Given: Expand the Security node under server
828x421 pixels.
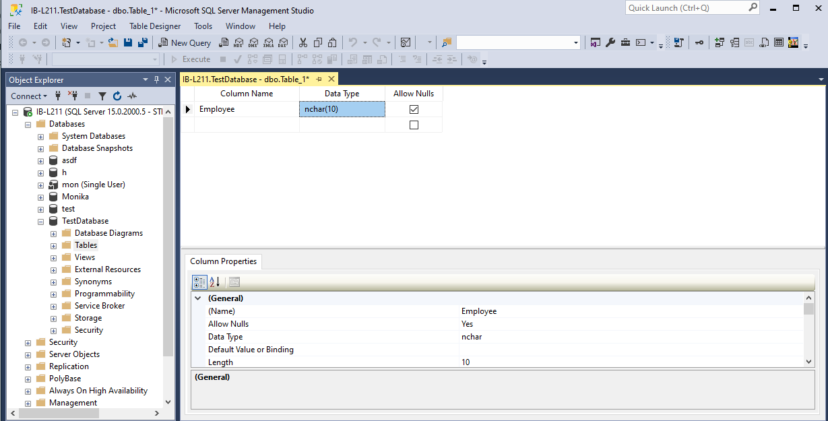Looking at the screenshot, I should point(28,342).
